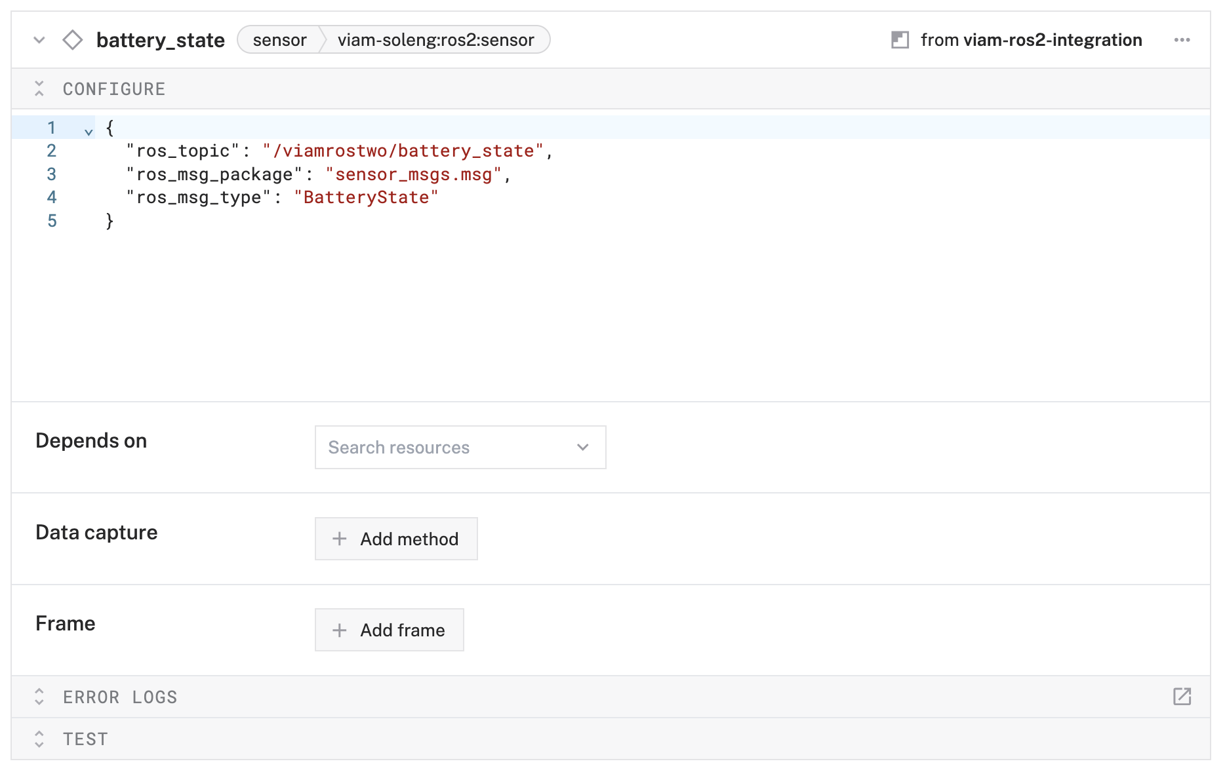Click the Data capture label

[96, 532]
